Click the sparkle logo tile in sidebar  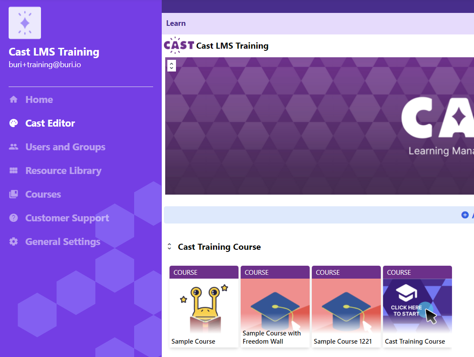click(x=25, y=23)
